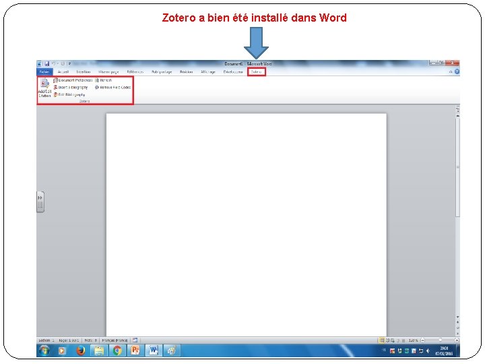
Task: Select the Zotero ribbon tab
Action: pyautogui.click(x=257, y=72)
